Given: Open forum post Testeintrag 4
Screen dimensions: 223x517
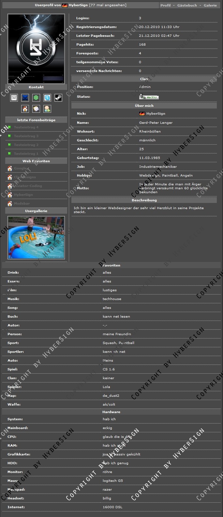Looking at the screenshot, I should [x=26, y=127].
